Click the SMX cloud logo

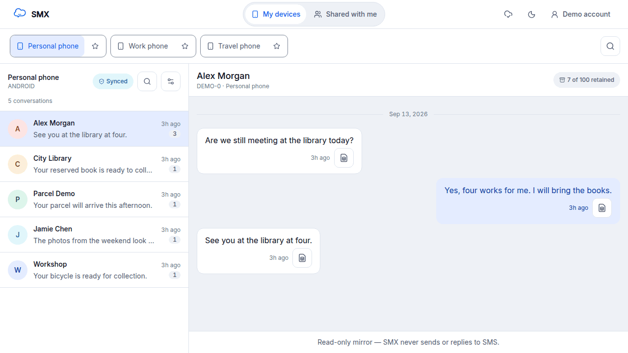point(20,14)
